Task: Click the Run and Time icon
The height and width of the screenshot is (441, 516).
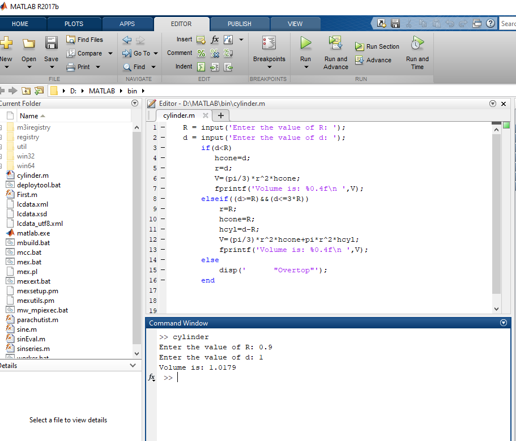Action: pos(417,44)
